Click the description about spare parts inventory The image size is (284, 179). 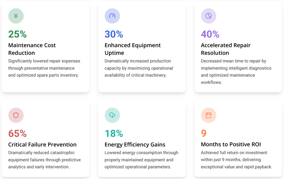pos(44,68)
